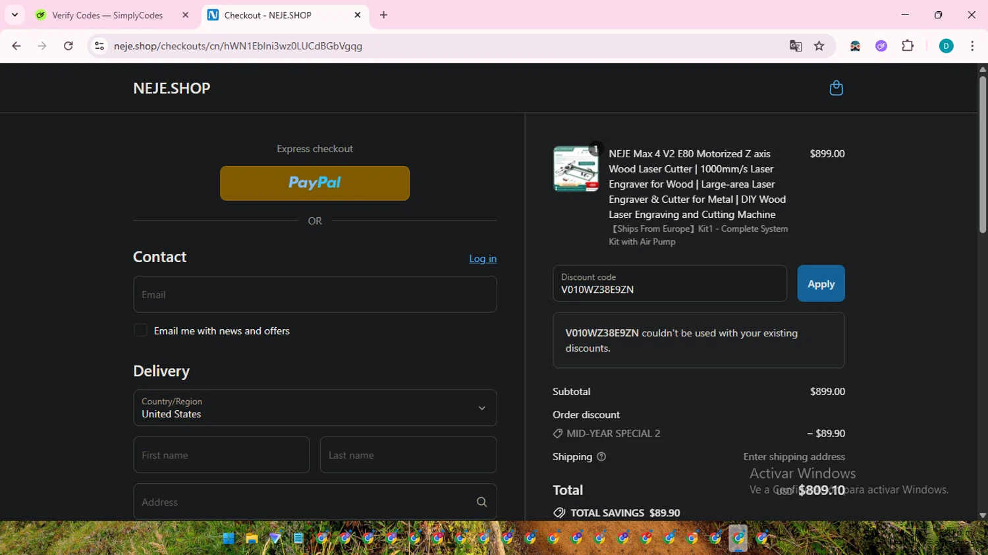Click the address search magnifier icon
The width and height of the screenshot is (988, 555).
(481, 502)
